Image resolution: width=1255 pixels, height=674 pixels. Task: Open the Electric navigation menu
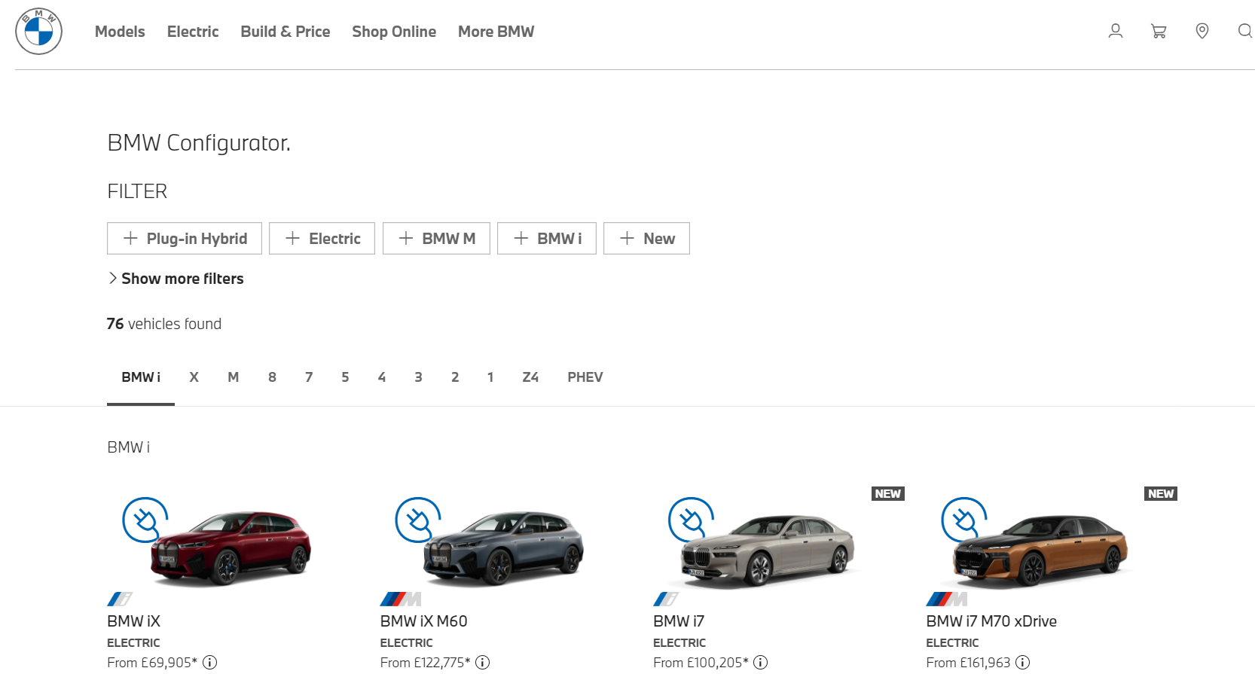(x=193, y=32)
